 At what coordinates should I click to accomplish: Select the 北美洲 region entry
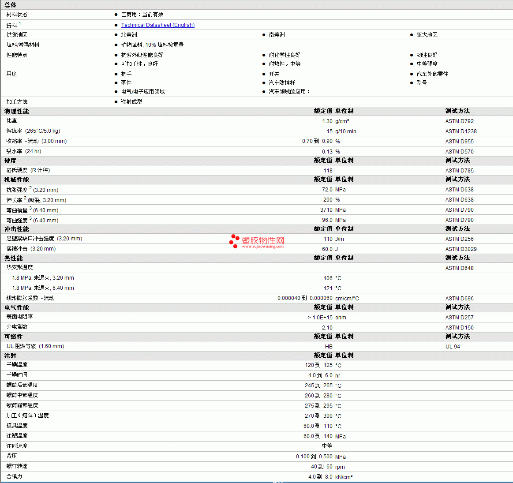129,35
